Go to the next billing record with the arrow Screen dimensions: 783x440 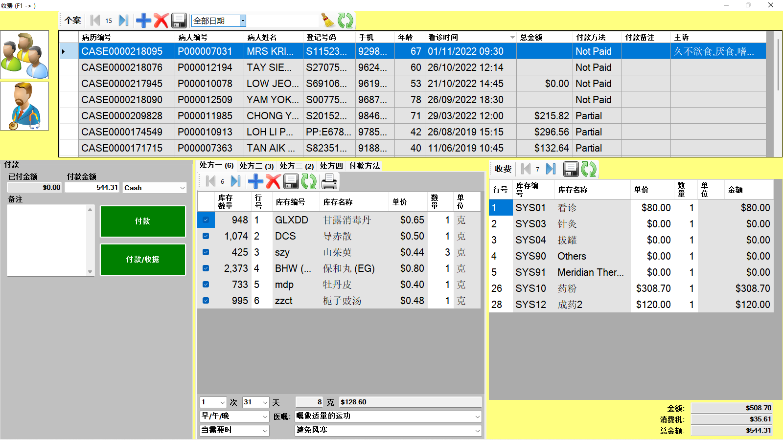pyautogui.click(x=551, y=169)
